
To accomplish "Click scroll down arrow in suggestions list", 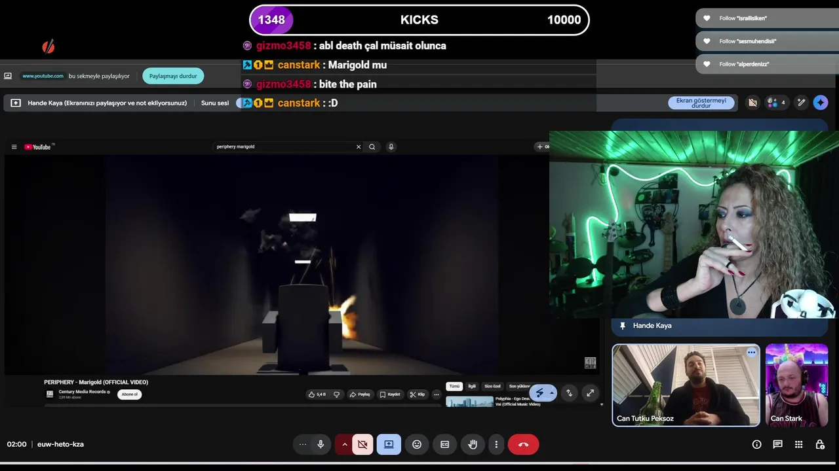I will coord(602,404).
